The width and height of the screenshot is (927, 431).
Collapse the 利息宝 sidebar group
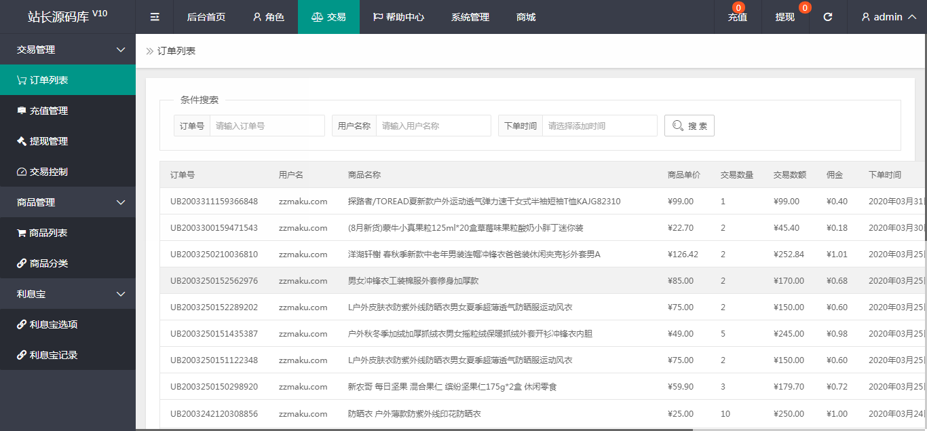coord(121,294)
